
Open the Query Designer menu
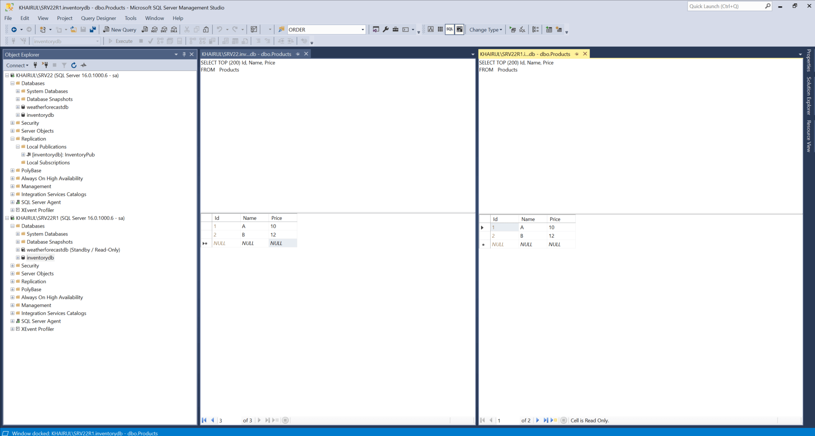coord(98,18)
